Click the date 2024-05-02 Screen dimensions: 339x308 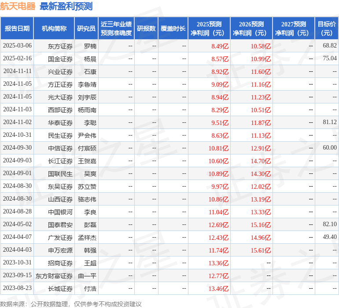[17, 224]
